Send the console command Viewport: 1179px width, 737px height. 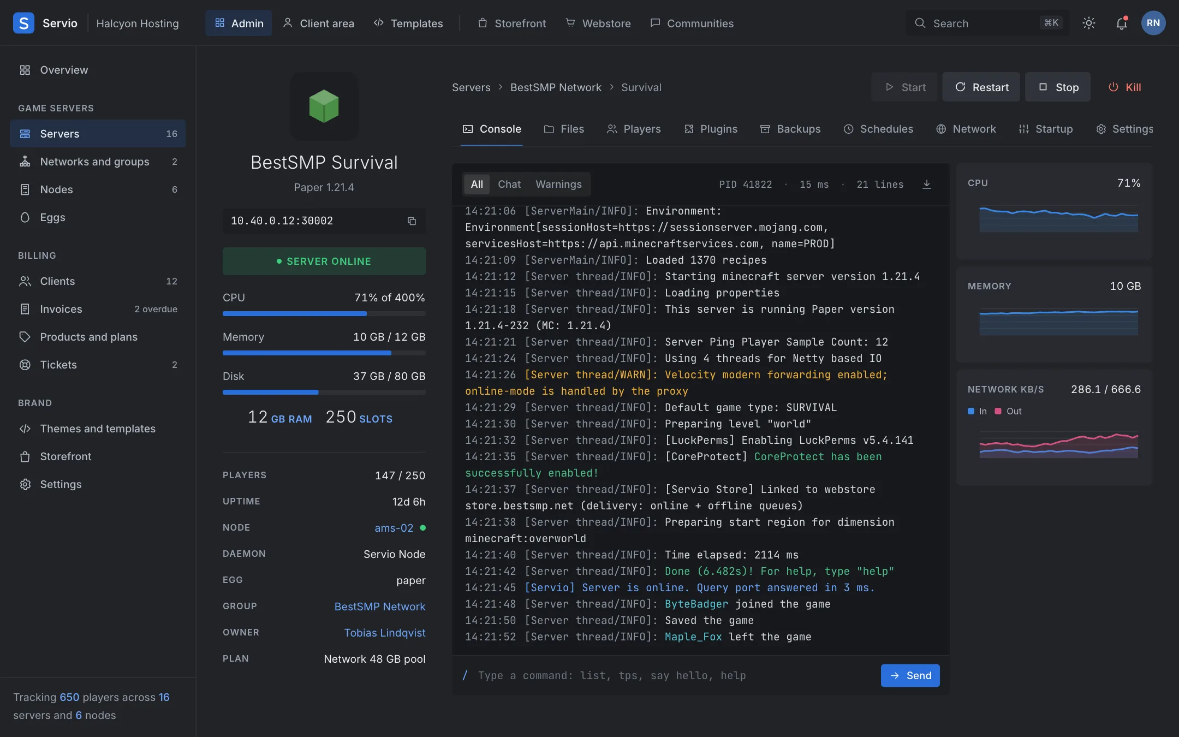910,676
